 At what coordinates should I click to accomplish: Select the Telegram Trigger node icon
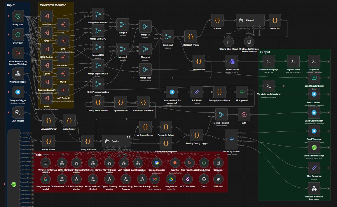(x=18, y=92)
